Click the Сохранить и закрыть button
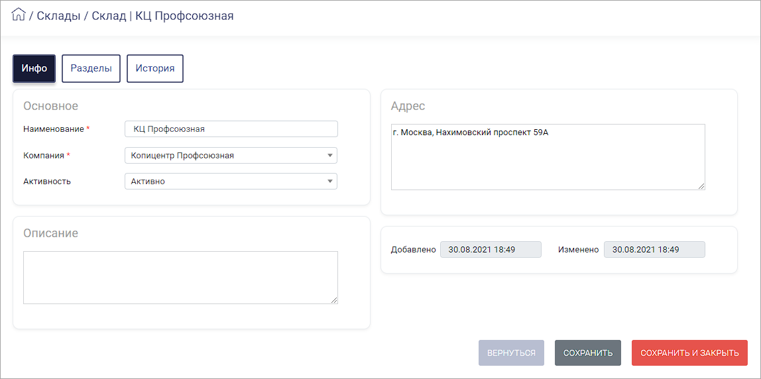Screen dimensions: 761x379 (689, 352)
